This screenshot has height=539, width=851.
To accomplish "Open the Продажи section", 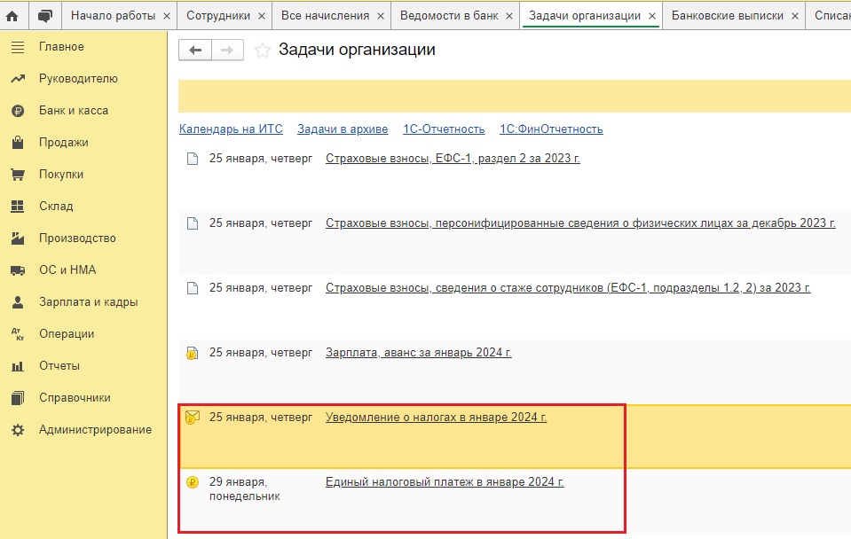I will coord(64,143).
